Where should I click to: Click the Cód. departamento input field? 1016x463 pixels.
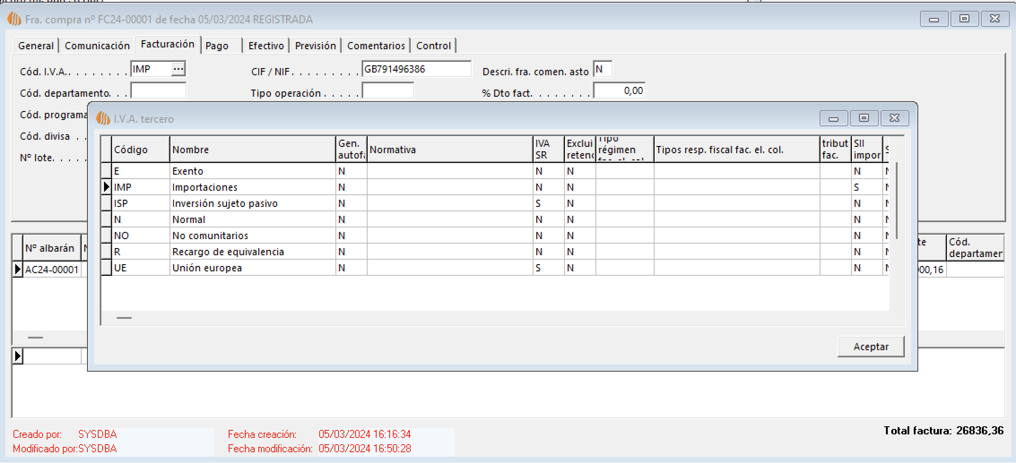[x=158, y=91]
